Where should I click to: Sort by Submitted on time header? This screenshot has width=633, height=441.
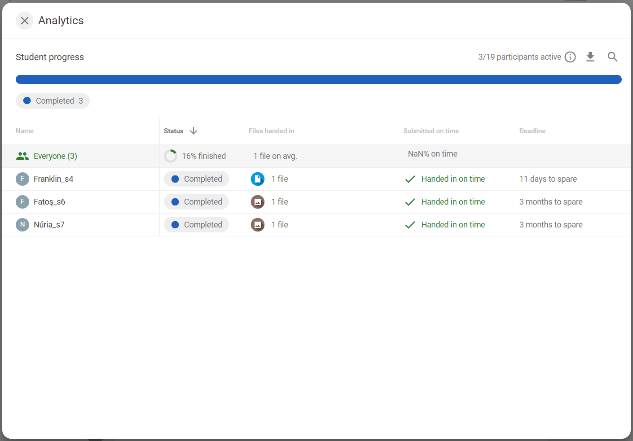pos(431,131)
